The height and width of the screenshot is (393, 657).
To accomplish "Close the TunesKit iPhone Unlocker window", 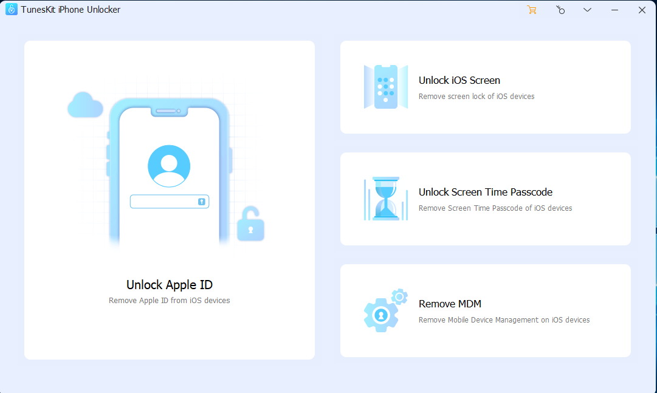I will (x=642, y=10).
